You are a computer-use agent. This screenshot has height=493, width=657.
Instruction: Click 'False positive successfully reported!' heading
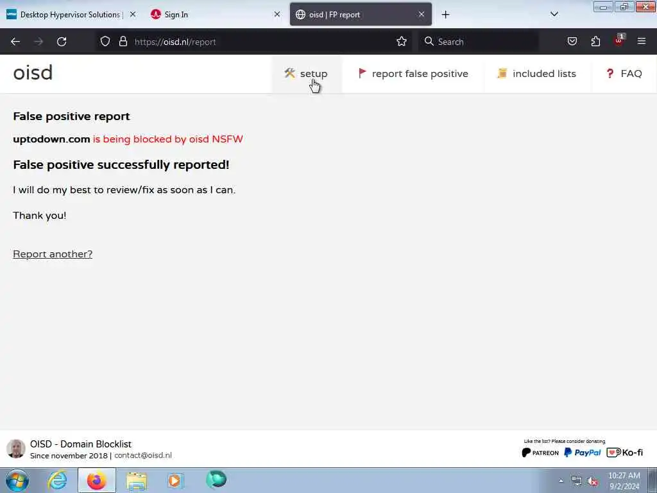click(x=121, y=165)
